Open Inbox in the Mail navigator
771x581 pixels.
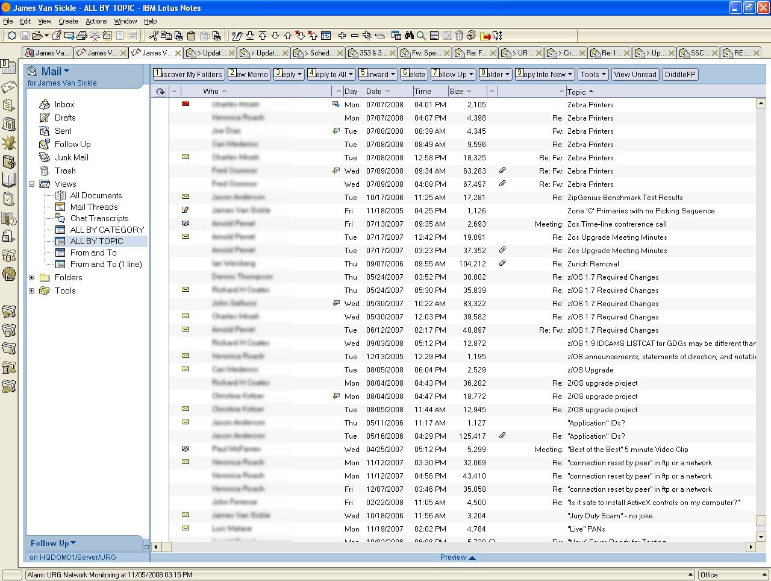coord(64,104)
